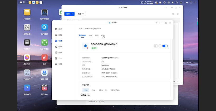Image resolution: width=216 pixels, height=111 pixels.
Task: Show 内存 resource usage chart
Action: click(x=93, y=90)
